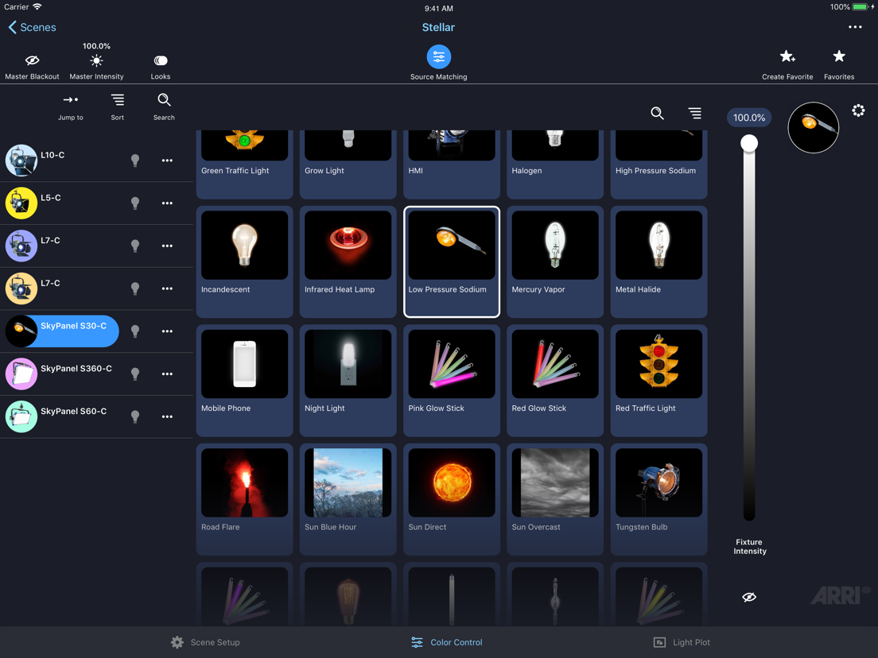Select the L5-C fixture
This screenshot has width=878, height=658.
pyautogui.click(x=61, y=203)
